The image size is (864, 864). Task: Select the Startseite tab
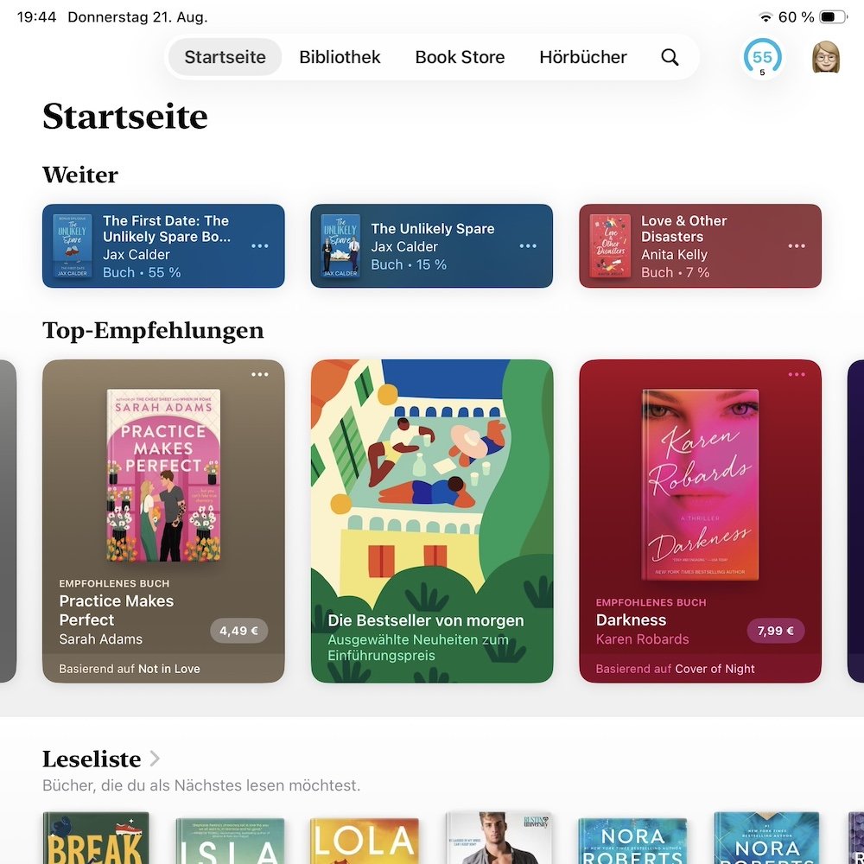(x=225, y=57)
